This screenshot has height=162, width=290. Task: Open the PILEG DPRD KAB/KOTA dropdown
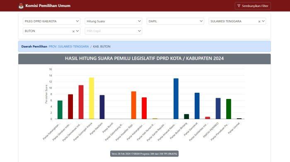[x=51, y=21]
